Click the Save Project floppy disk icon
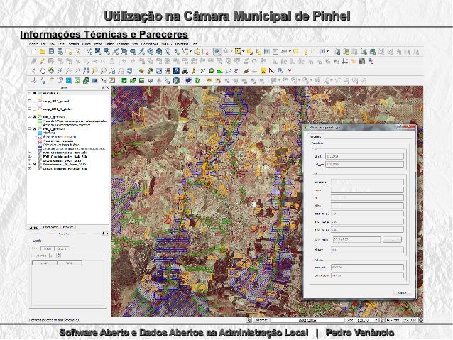The width and height of the screenshot is (453, 340). point(51,52)
